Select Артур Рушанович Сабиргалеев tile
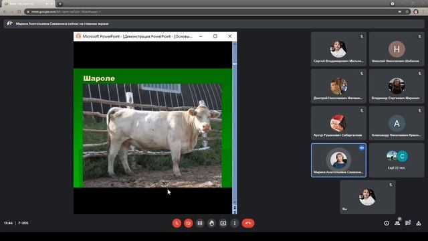 coord(338,123)
